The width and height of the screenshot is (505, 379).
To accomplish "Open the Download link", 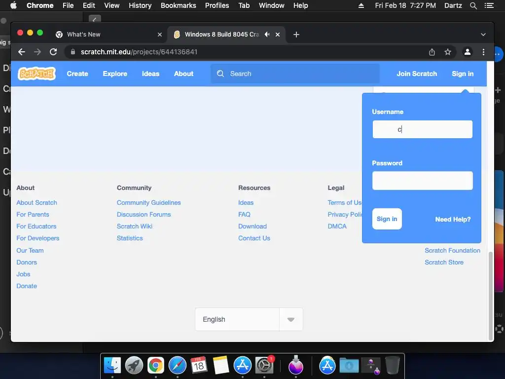I will 252,226.
